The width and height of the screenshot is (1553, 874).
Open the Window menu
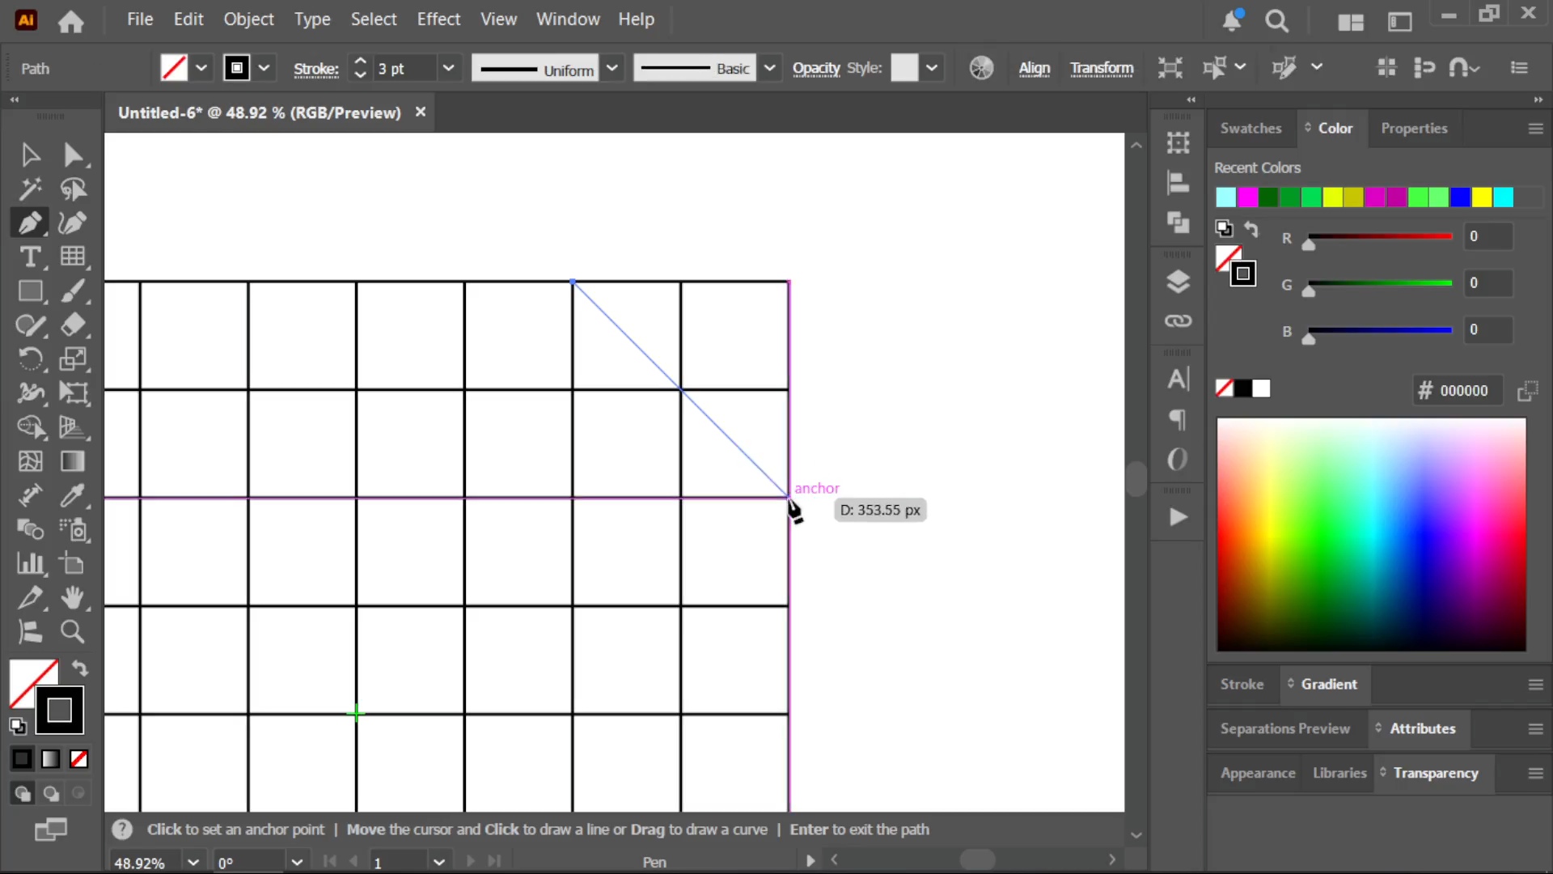tap(568, 19)
